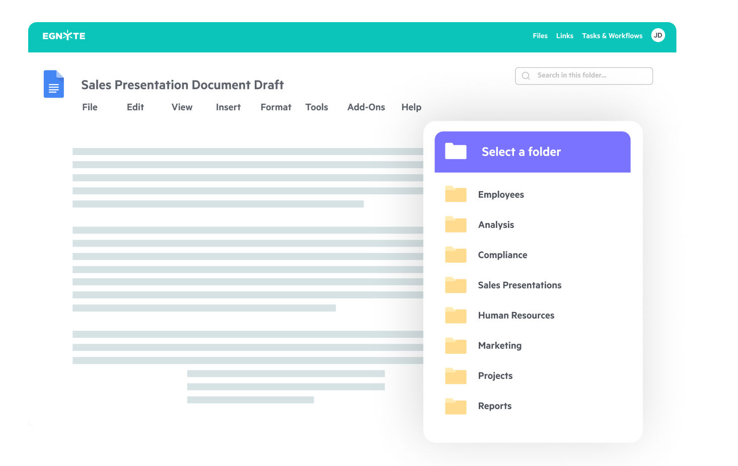Click the Compliance folder icon
This screenshot has width=738, height=466.
click(456, 255)
